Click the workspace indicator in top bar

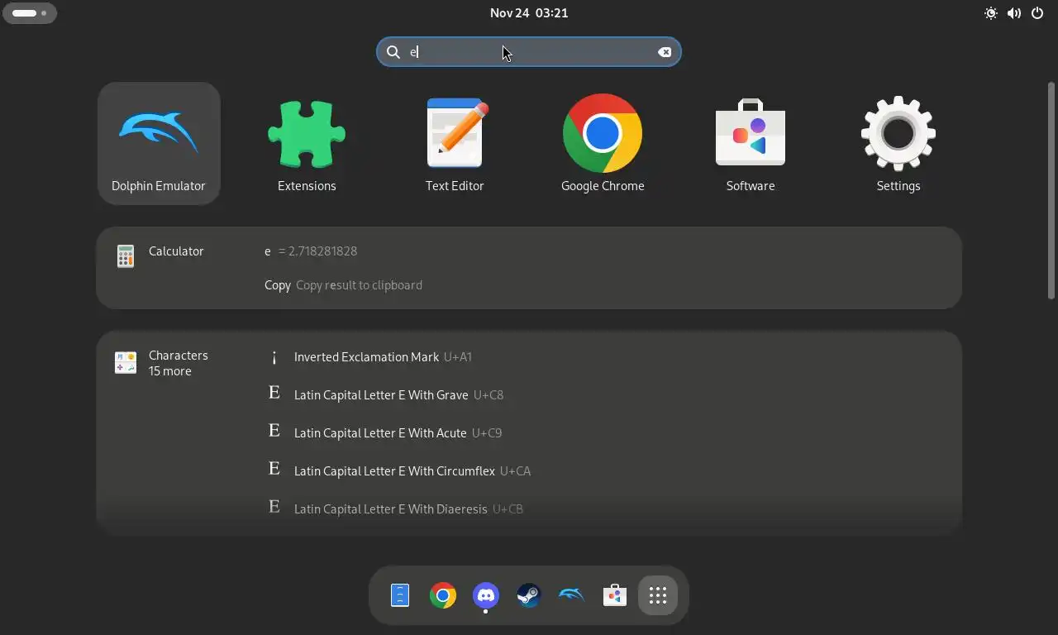30,13
